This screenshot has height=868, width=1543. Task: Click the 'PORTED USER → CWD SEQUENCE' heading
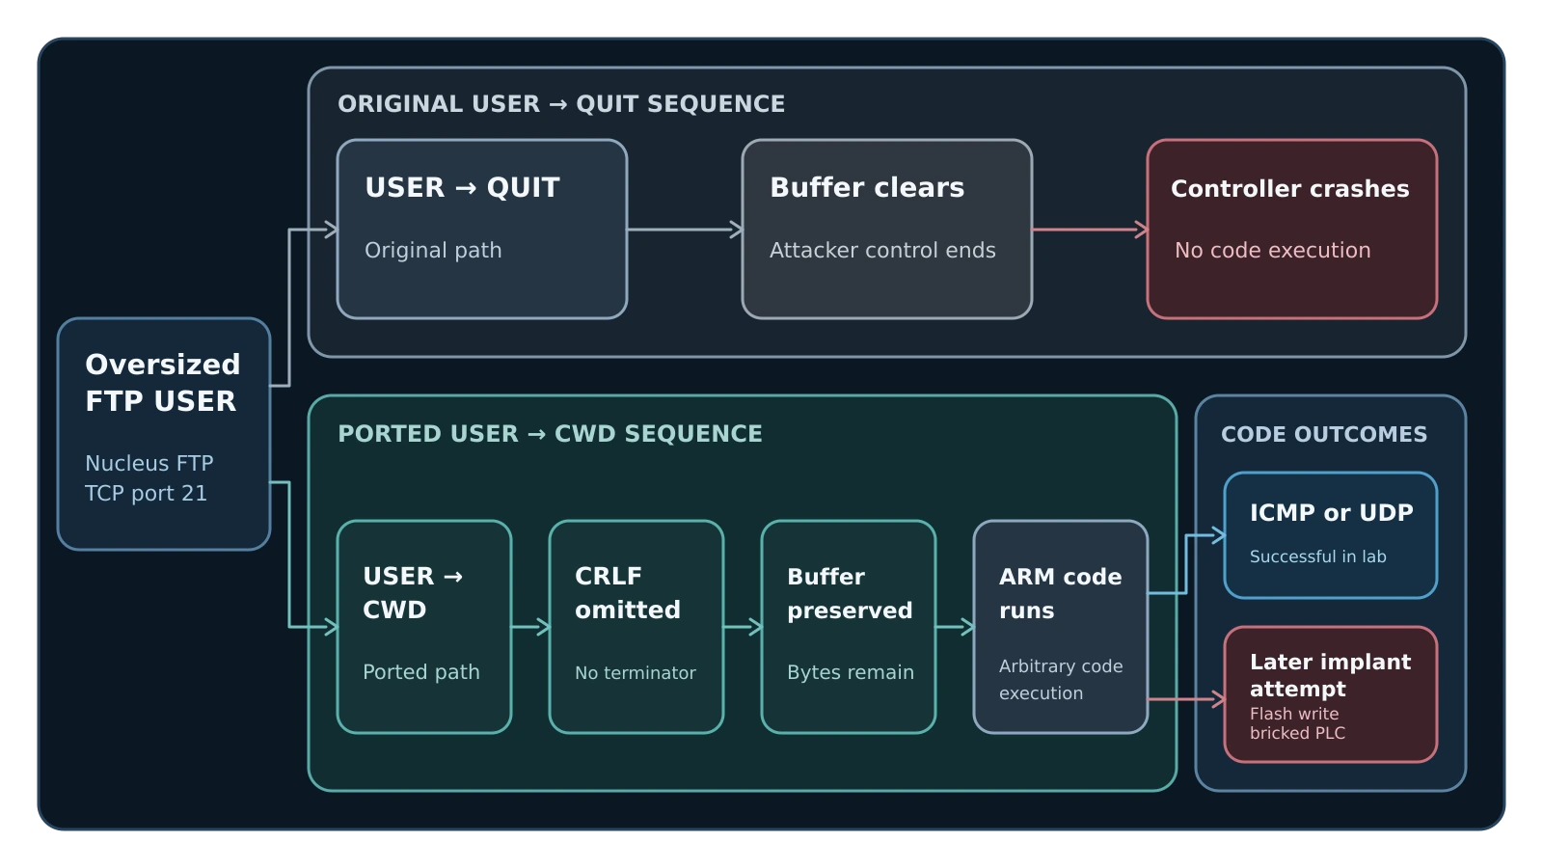(x=550, y=434)
